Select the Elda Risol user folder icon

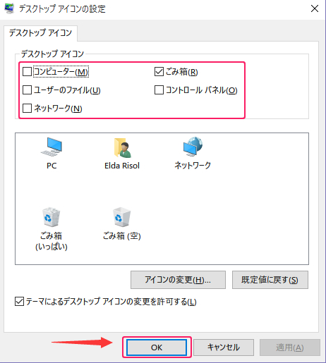click(x=122, y=148)
